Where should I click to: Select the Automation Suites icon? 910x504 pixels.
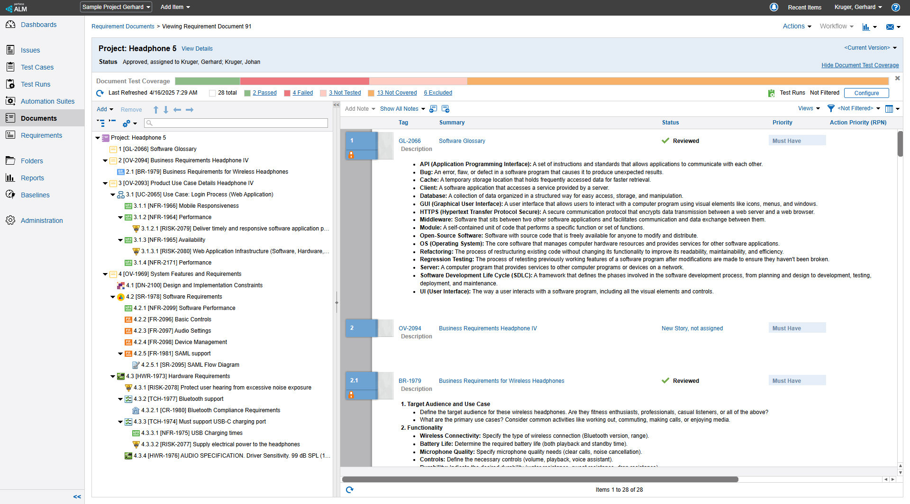click(10, 101)
